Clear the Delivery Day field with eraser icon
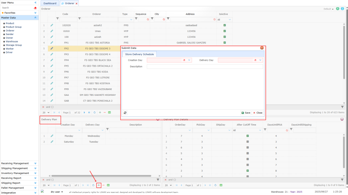 point(255,60)
